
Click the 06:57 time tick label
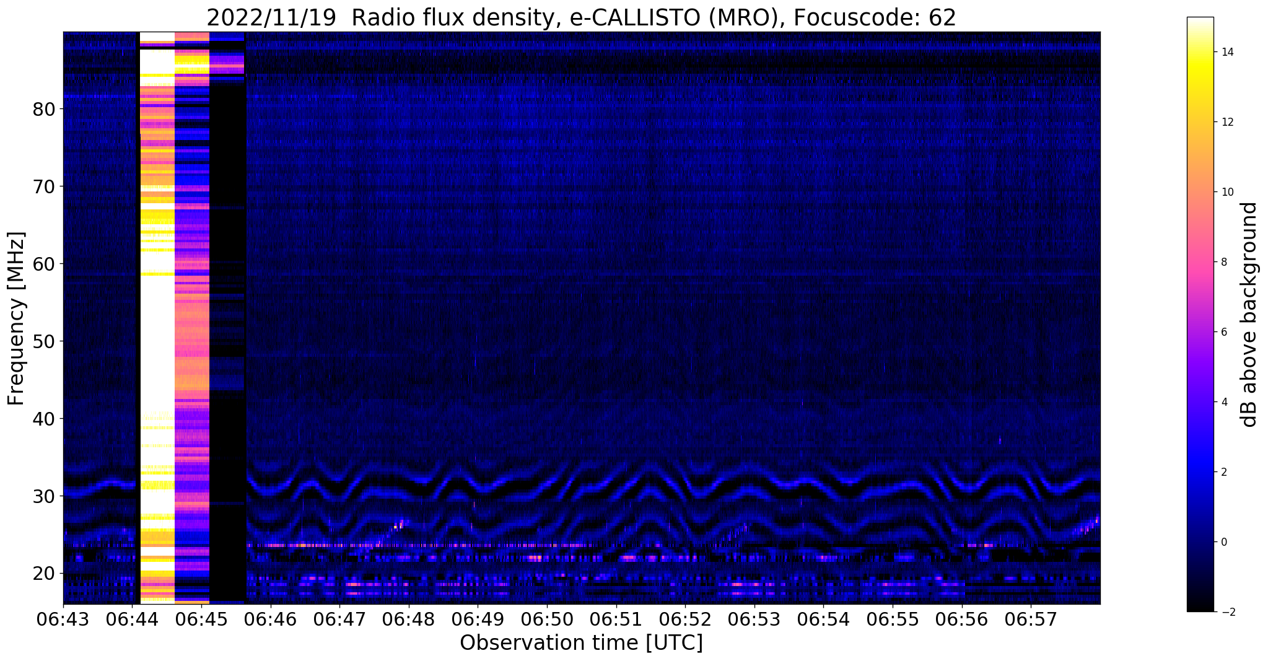tap(1030, 618)
